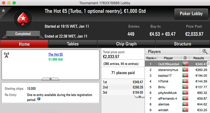This screenshot has width=210, height=113.
Task: Click the macOS green fullscreen button
Action: tap(14, 3)
